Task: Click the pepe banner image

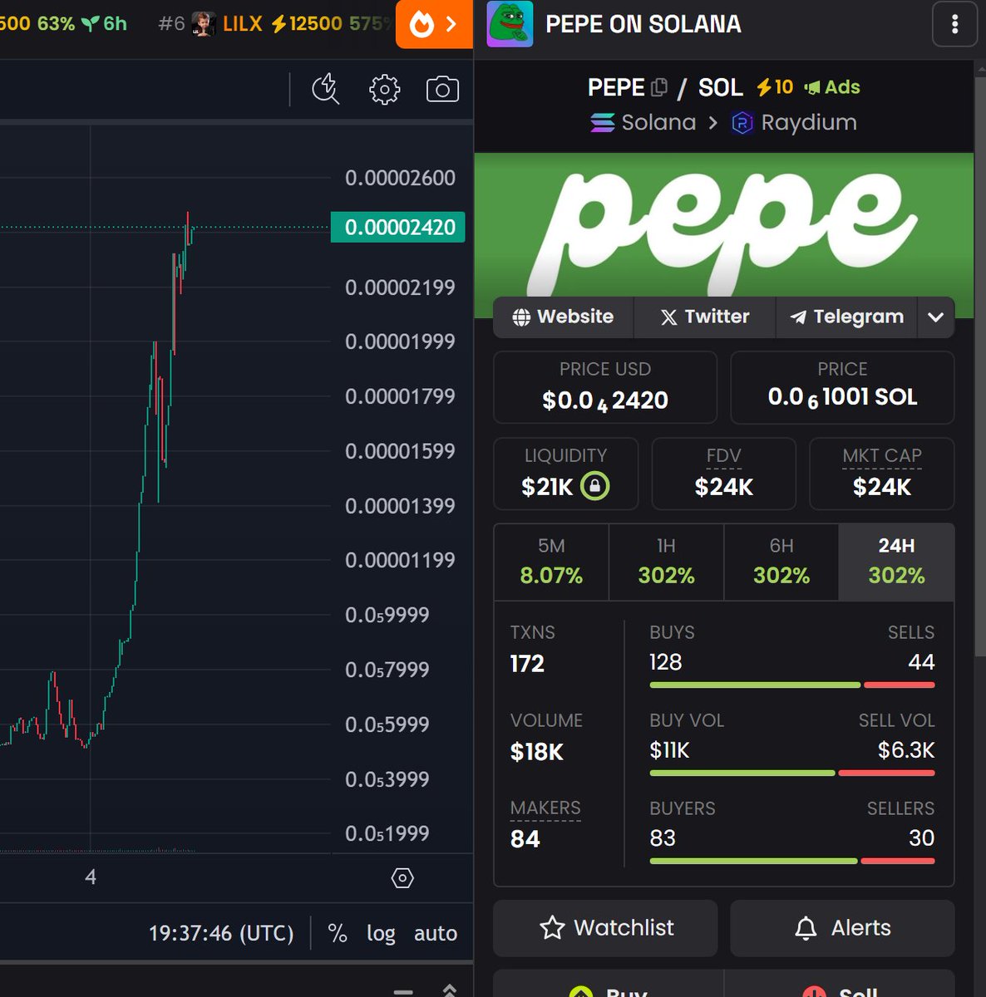Action: click(724, 224)
